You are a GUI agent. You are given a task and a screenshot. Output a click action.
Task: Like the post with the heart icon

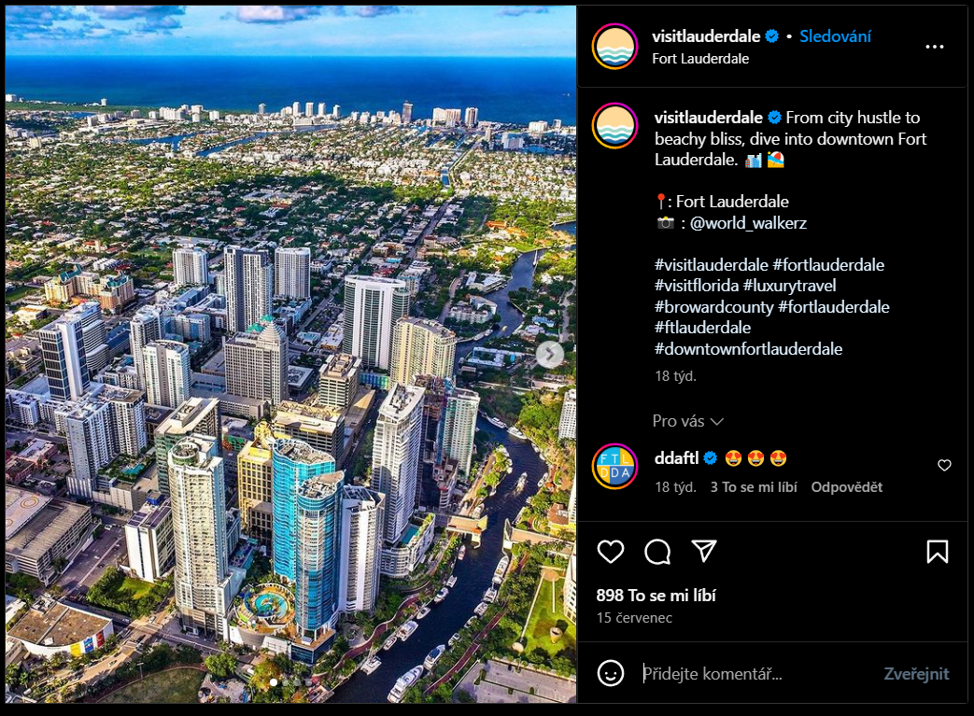610,552
